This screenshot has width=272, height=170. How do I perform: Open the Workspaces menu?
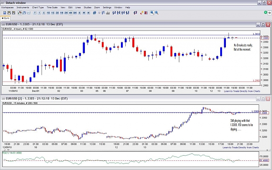click(7, 7)
